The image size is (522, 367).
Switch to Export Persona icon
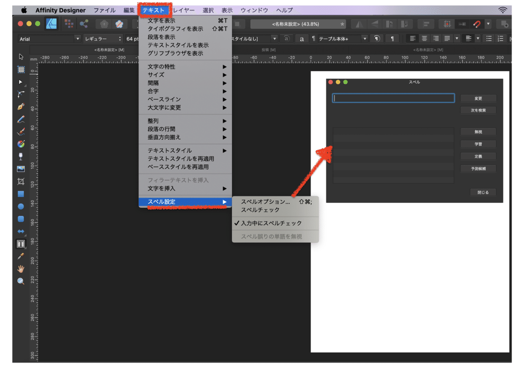[84, 24]
